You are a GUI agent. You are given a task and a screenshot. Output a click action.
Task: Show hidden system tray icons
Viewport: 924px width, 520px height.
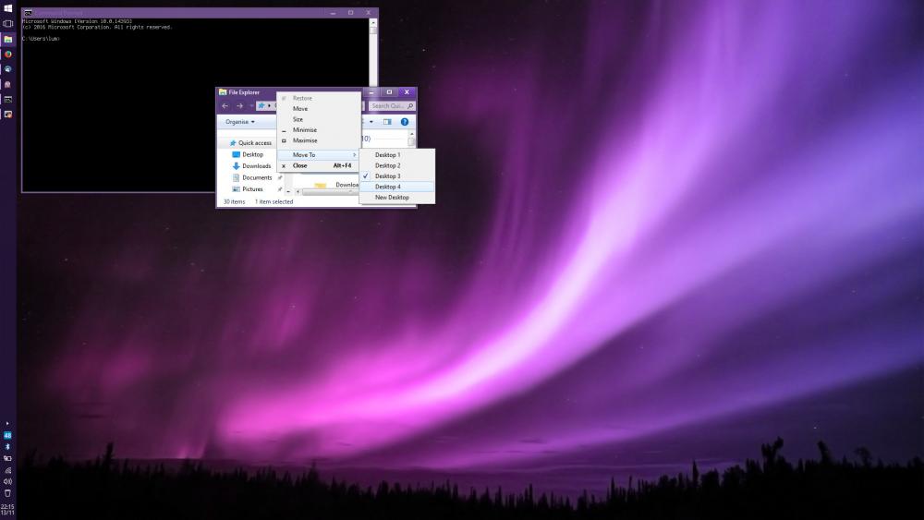pyautogui.click(x=7, y=423)
